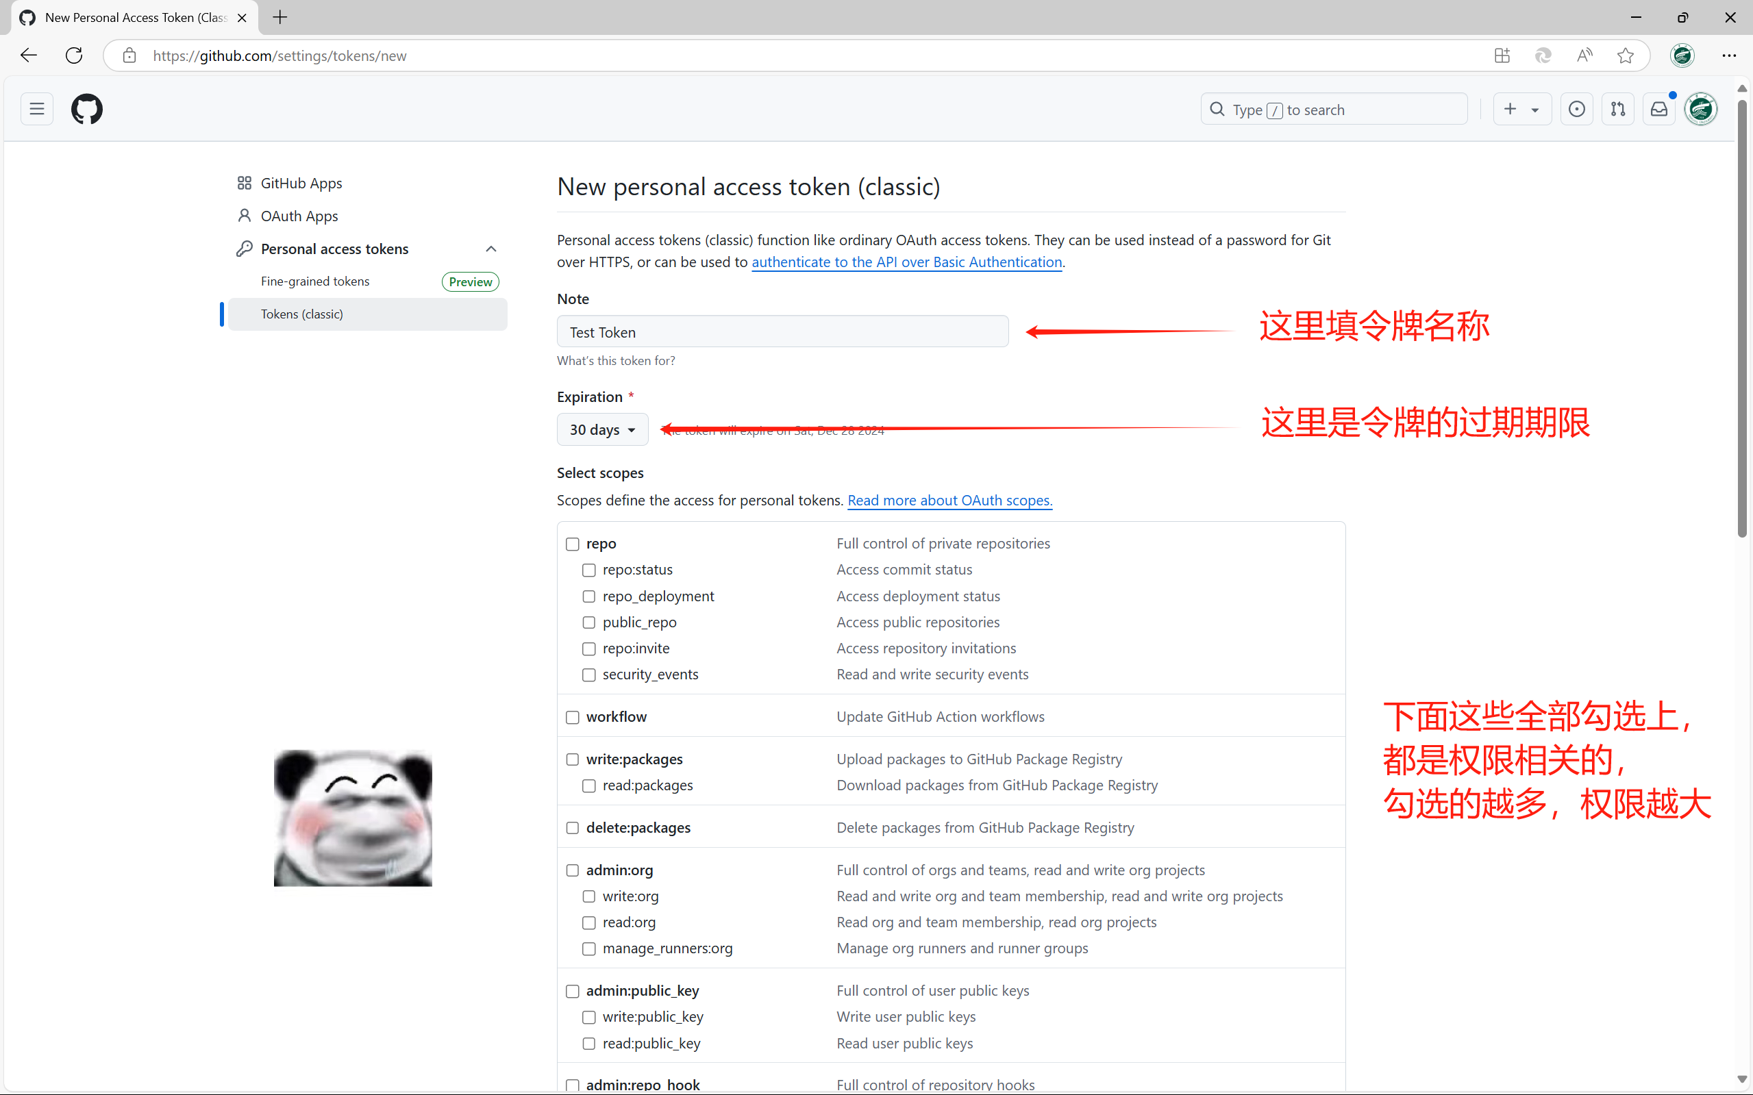
Task: Click the OAuth Apps person icon
Action: (x=244, y=216)
